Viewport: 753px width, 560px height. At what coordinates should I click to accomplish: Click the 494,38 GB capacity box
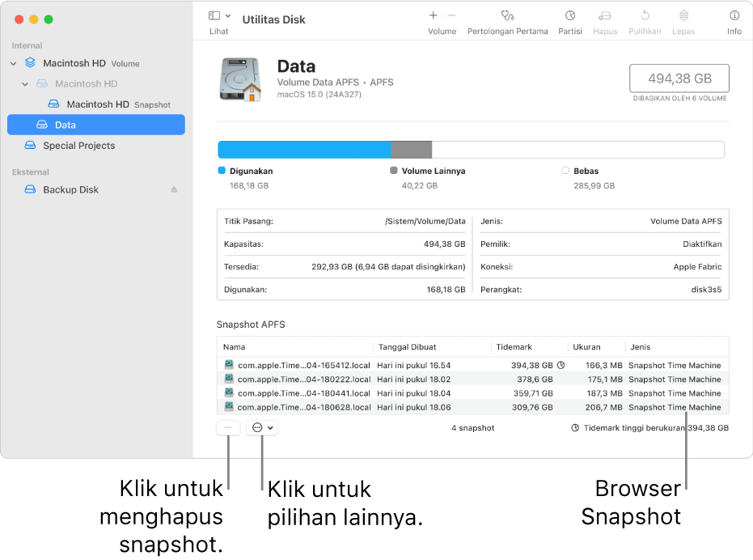(679, 78)
